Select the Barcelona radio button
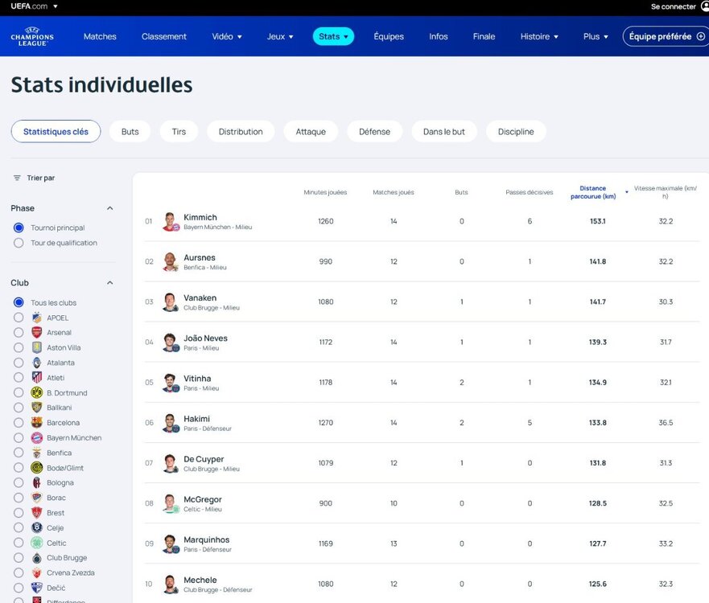The height and width of the screenshot is (603, 709). point(19,423)
